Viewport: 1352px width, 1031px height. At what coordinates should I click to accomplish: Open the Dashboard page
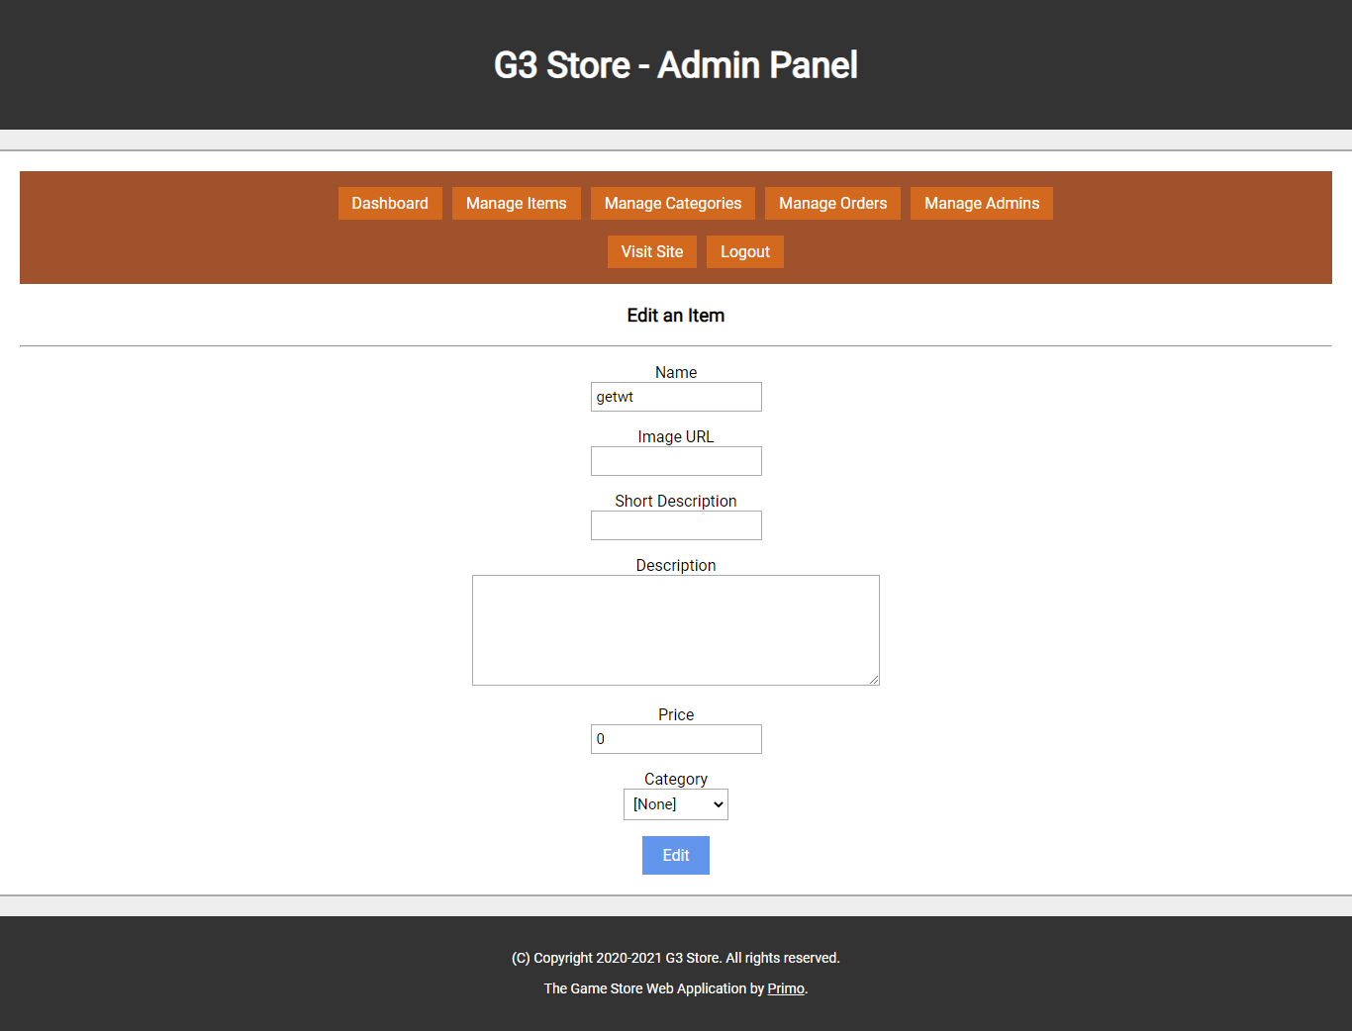click(x=390, y=203)
